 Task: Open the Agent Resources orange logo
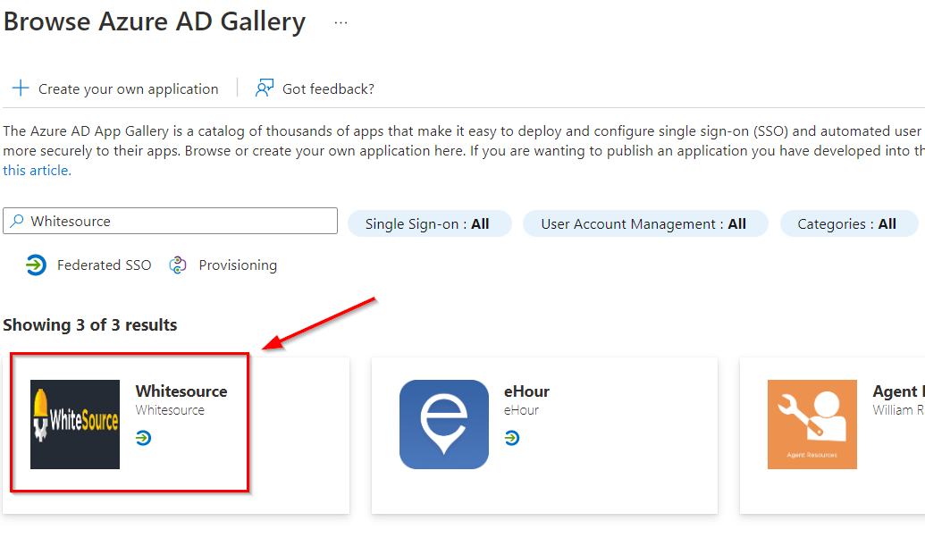tap(811, 425)
